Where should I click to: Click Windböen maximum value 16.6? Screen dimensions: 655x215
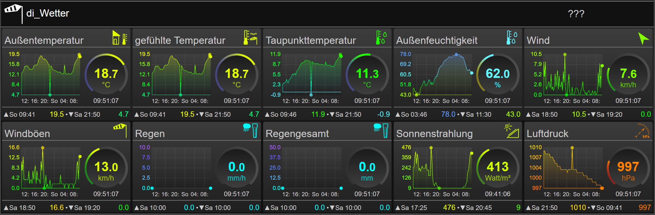pyautogui.click(x=57, y=207)
